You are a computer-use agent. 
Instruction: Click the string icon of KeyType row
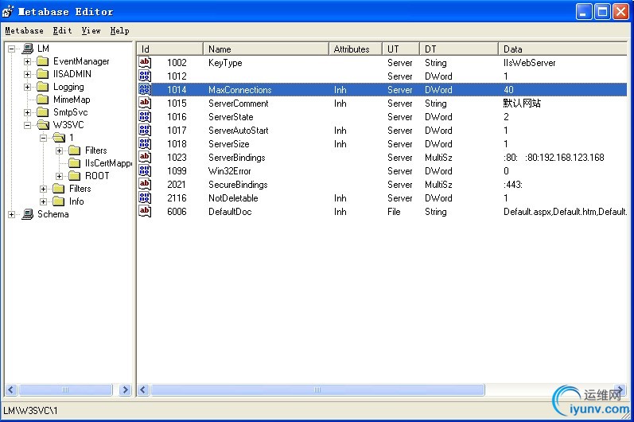(145, 62)
